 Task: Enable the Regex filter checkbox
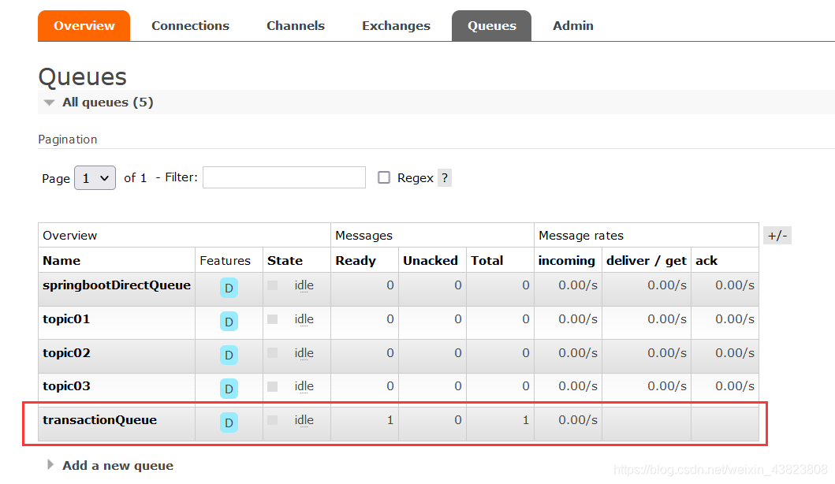click(x=384, y=177)
